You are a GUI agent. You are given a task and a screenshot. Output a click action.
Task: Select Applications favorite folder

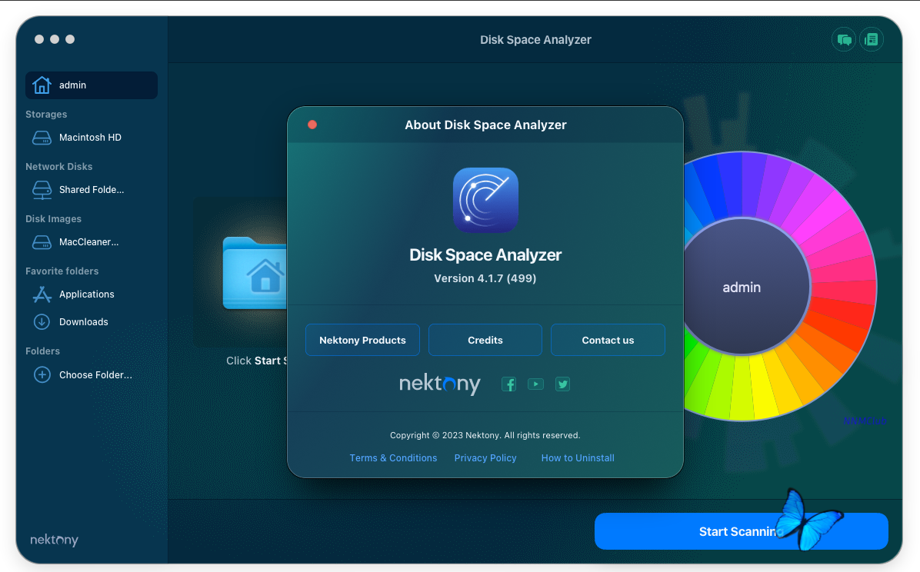pos(86,294)
